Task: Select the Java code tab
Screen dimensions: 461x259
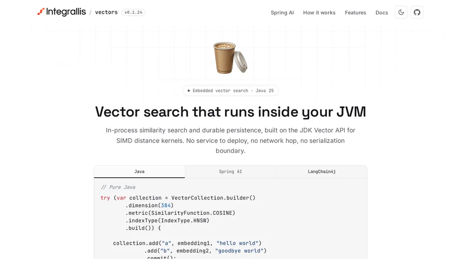Action: [139, 172]
